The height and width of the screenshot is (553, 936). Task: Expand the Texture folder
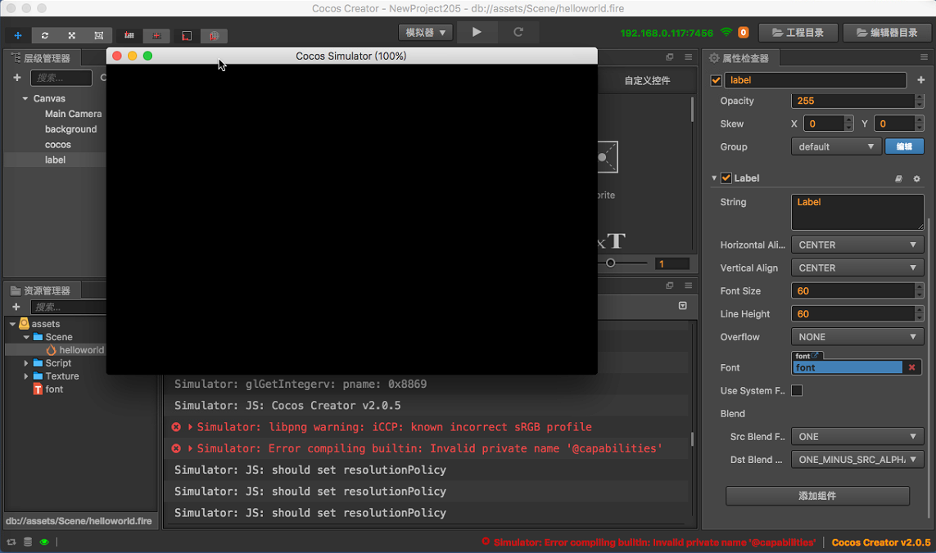pos(25,376)
